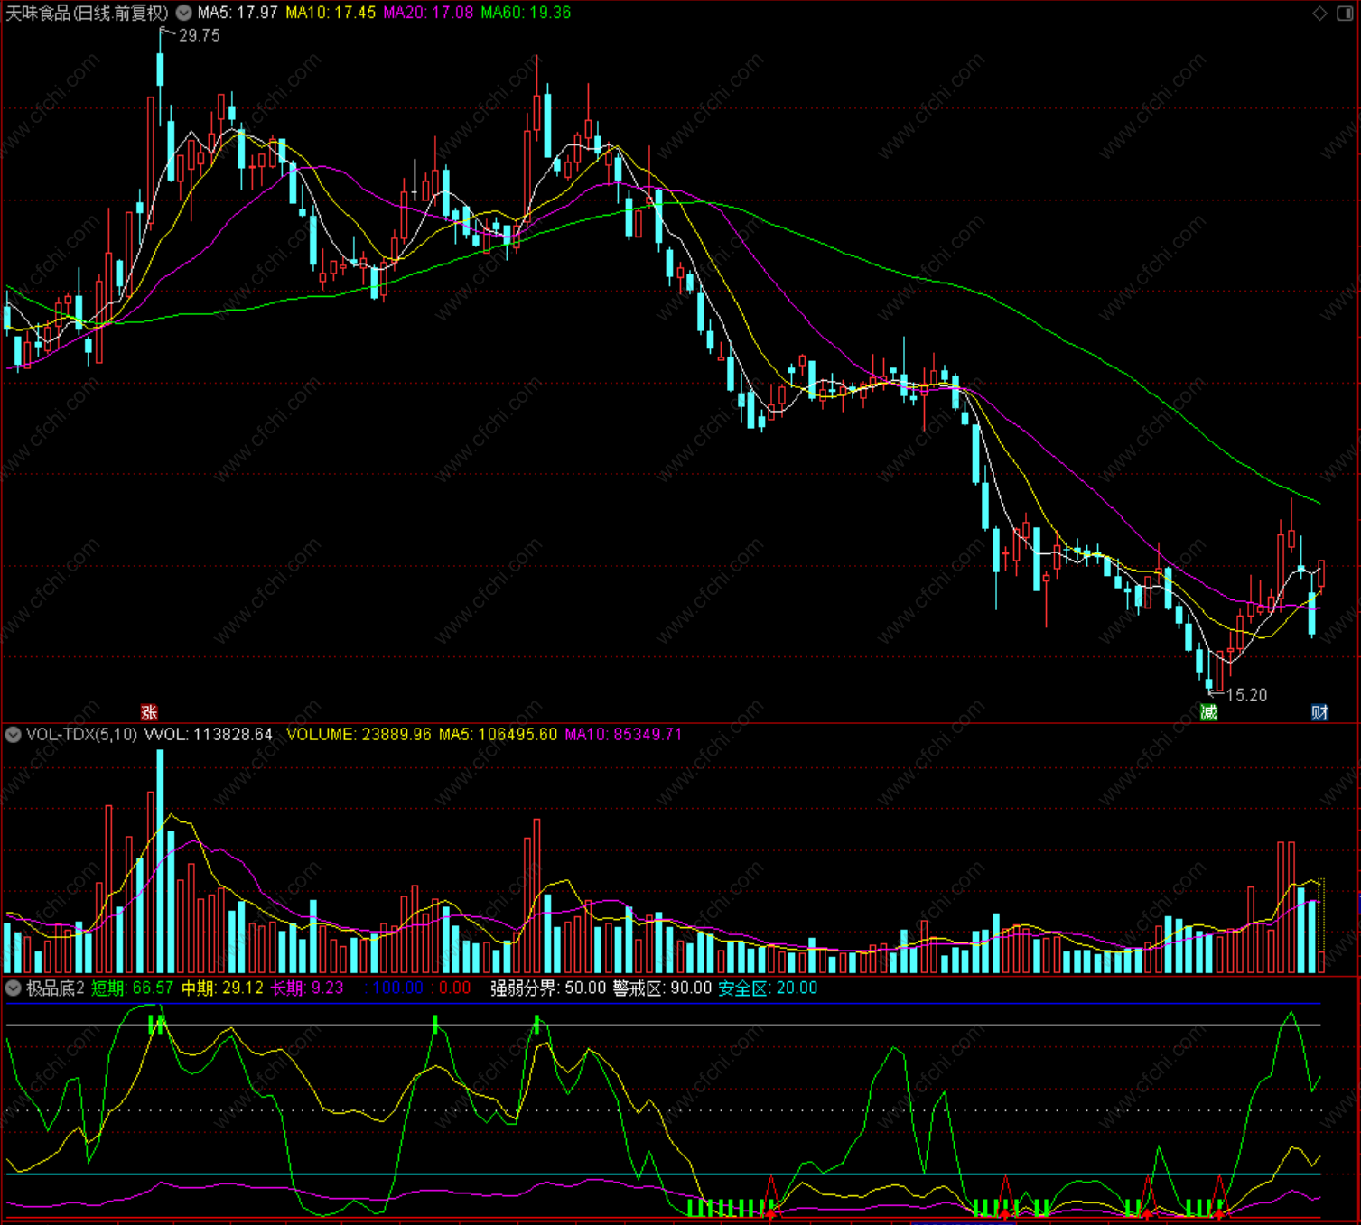Screen dimensions: 1361x1225
Task: Click the 15.20 low price label
Action: 1246,695
